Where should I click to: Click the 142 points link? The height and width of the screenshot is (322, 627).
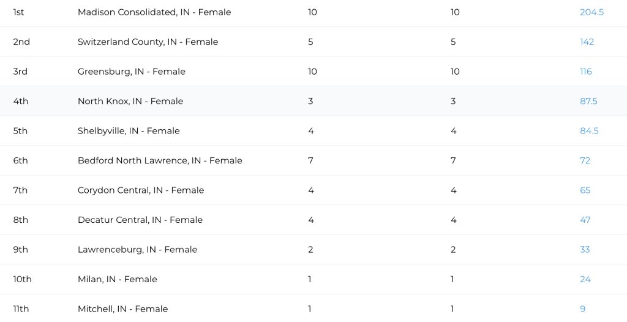click(587, 42)
